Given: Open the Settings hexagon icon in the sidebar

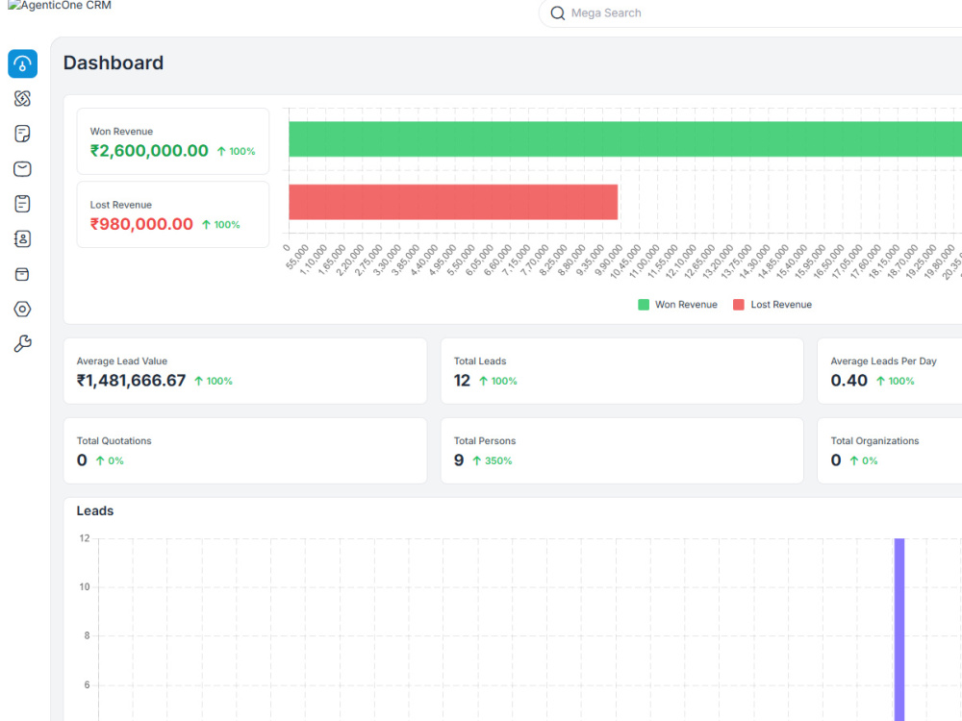Looking at the screenshot, I should tap(23, 309).
